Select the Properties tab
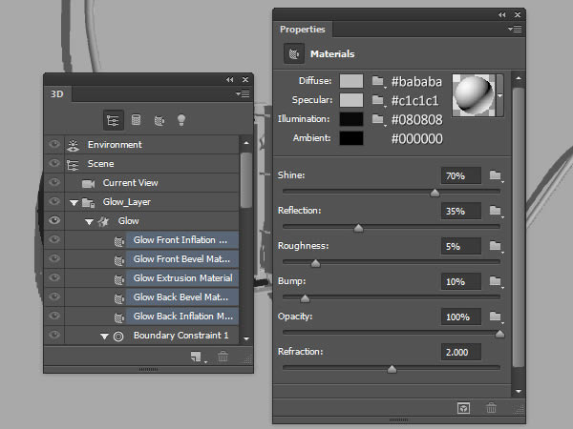573x429 pixels. pyautogui.click(x=303, y=30)
